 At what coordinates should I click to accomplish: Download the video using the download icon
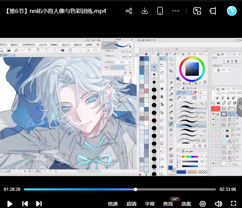(x=145, y=11)
